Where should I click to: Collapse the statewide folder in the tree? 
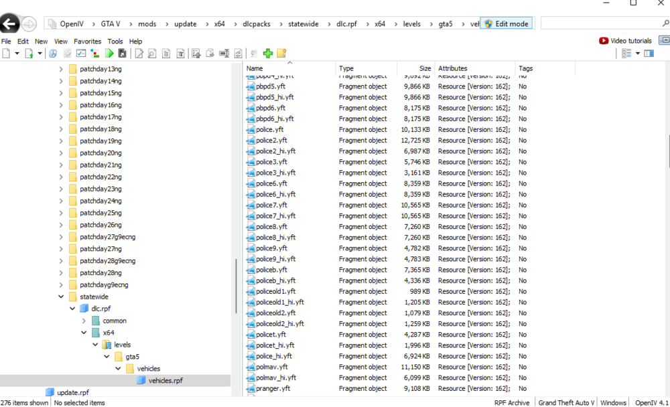61,297
